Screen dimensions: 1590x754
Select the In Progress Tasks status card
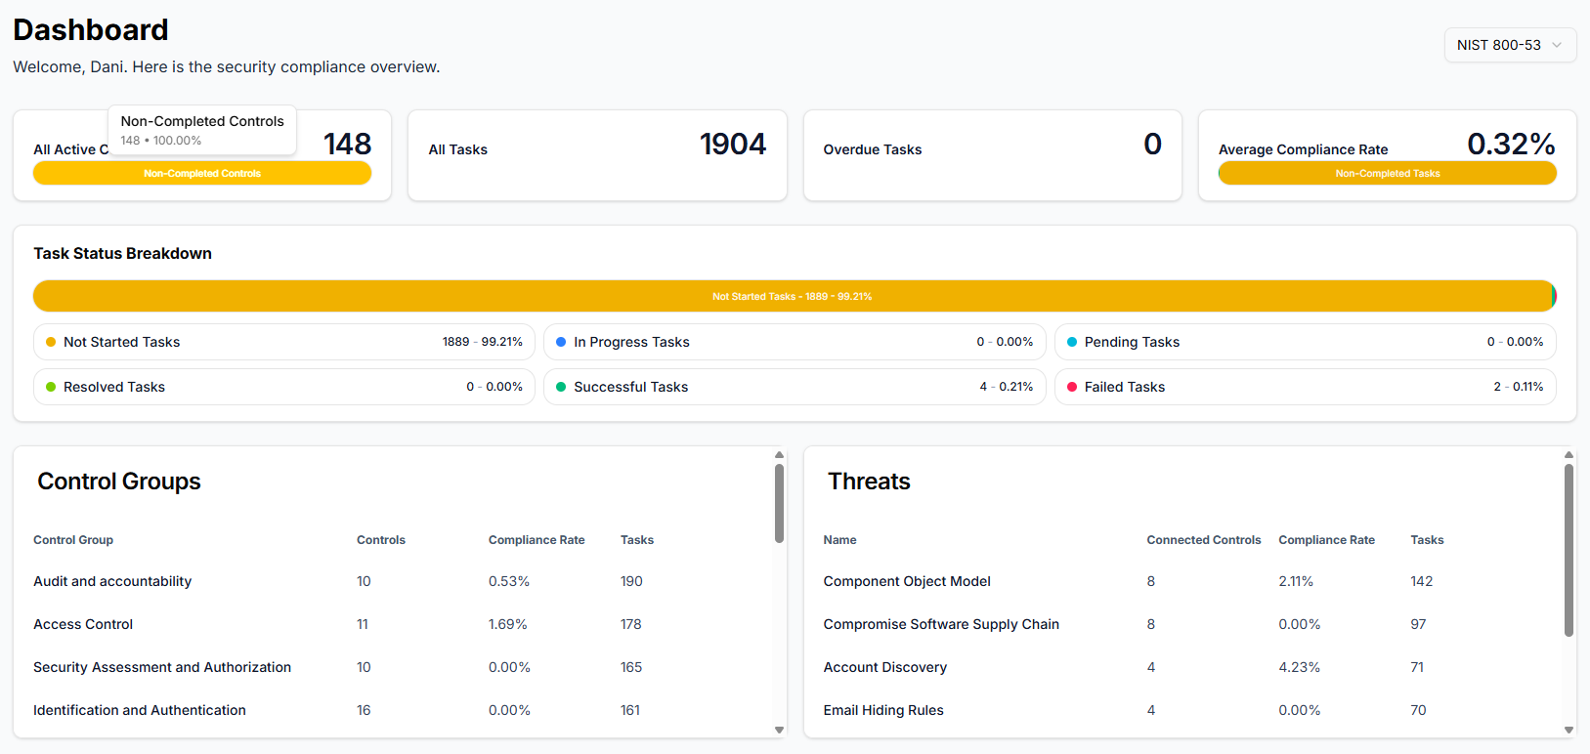click(795, 342)
